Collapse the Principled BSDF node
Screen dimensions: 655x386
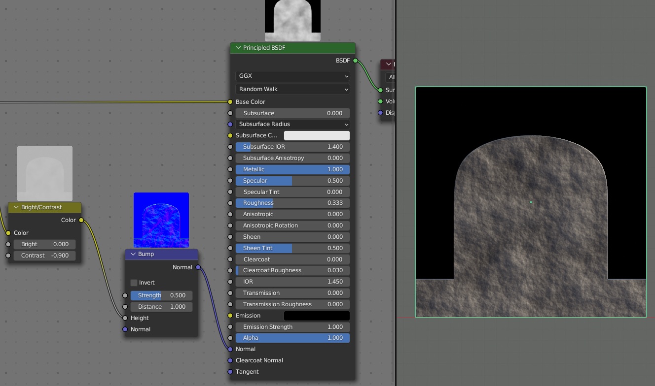[x=238, y=48]
